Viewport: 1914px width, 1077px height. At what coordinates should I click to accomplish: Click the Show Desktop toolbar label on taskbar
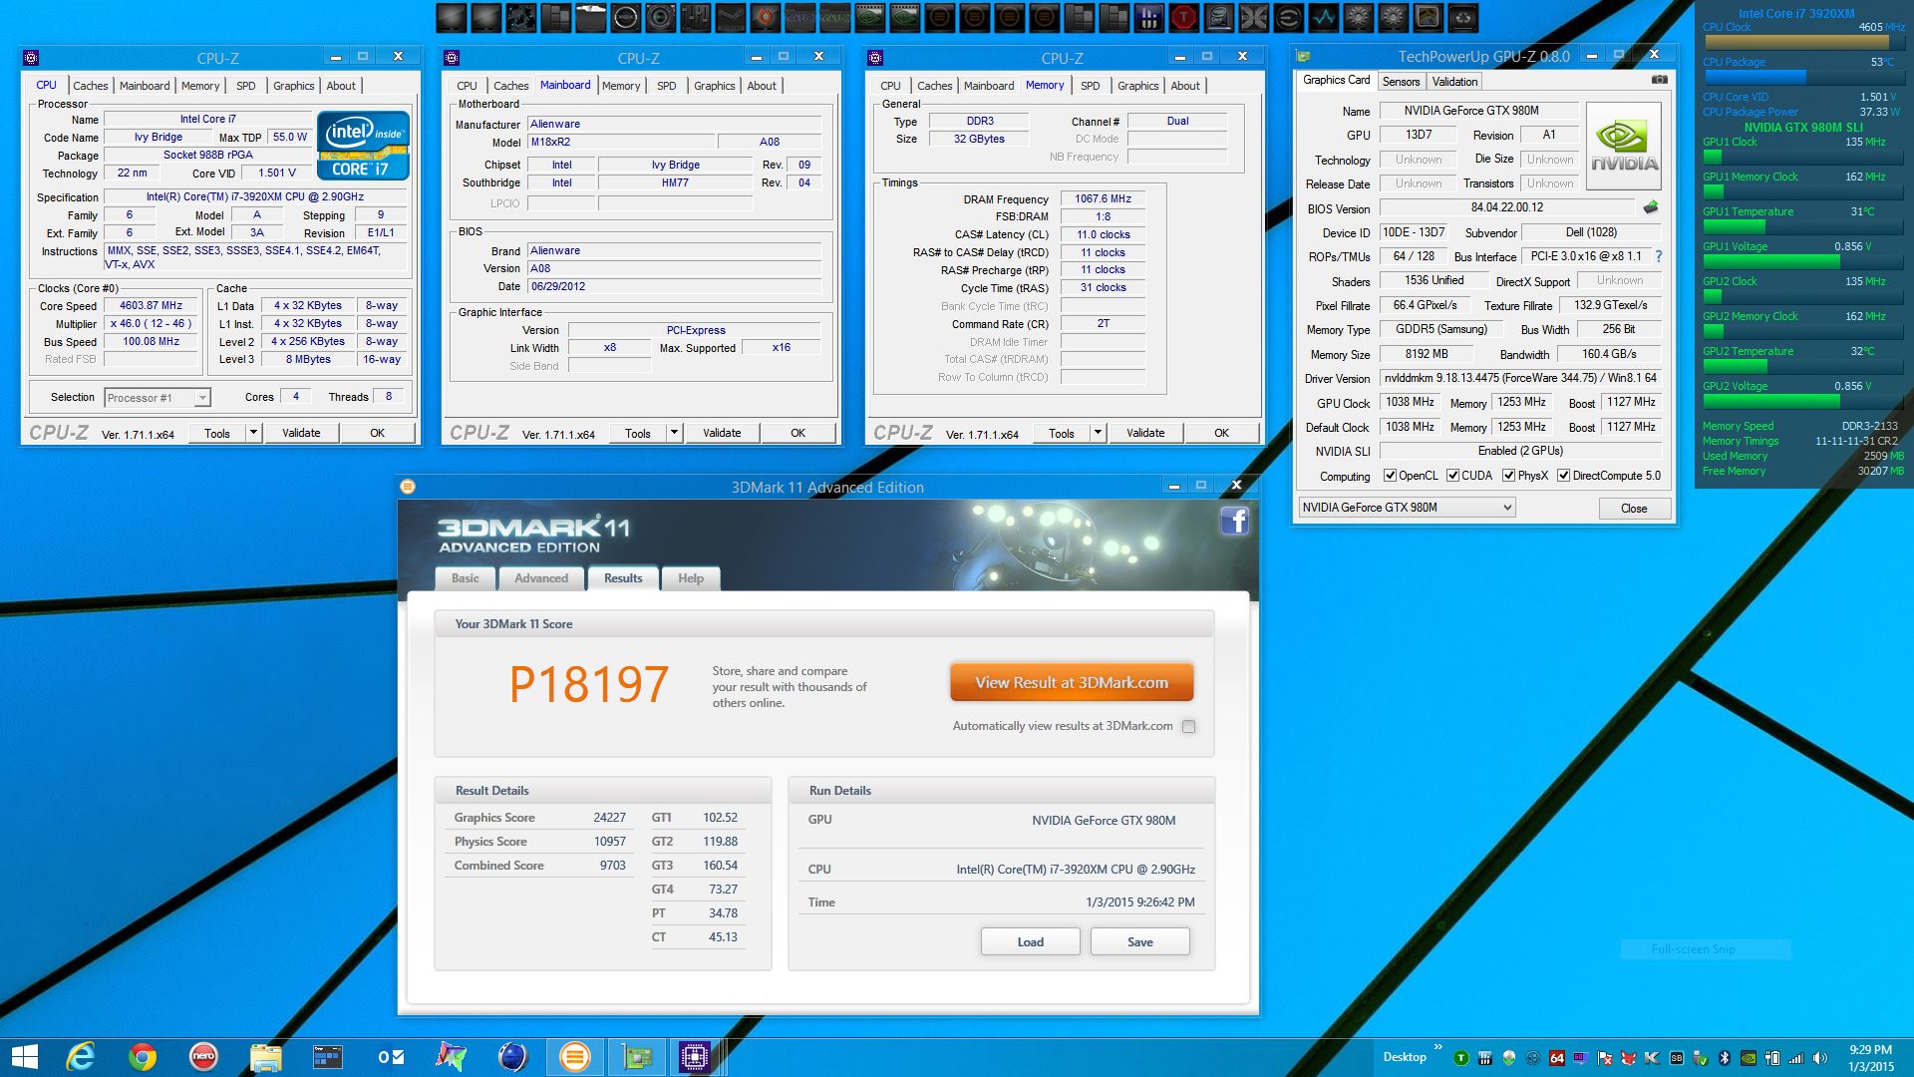[x=1405, y=1057]
